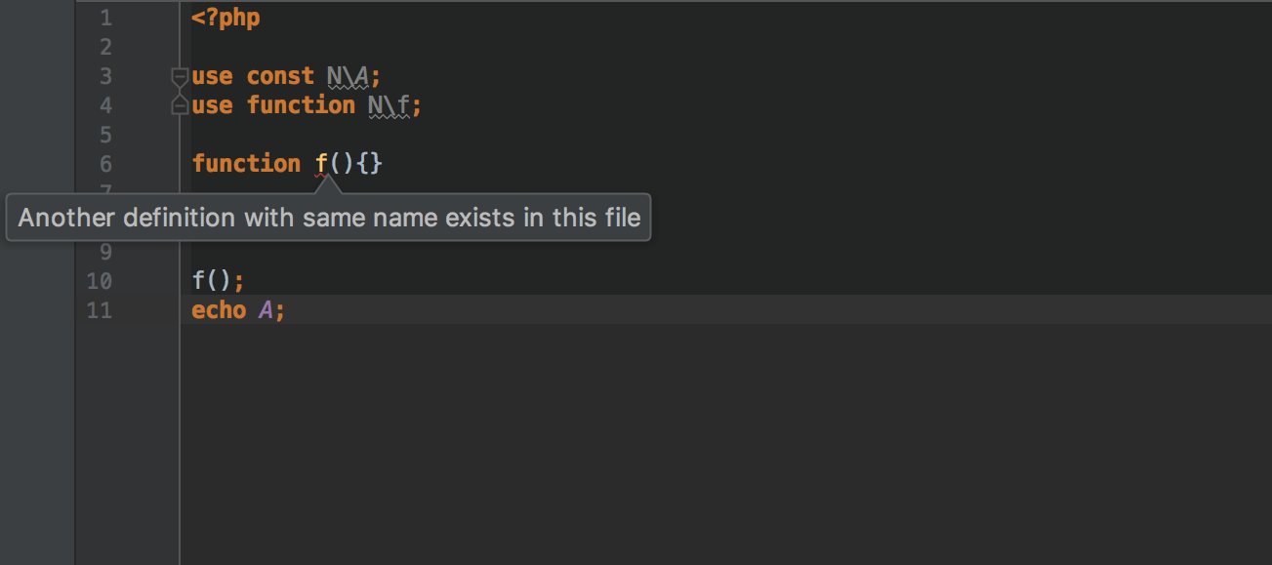Click the red-underlined function name f on line 6
The height and width of the screenshot is (565, 1272).
click(321, 164)
